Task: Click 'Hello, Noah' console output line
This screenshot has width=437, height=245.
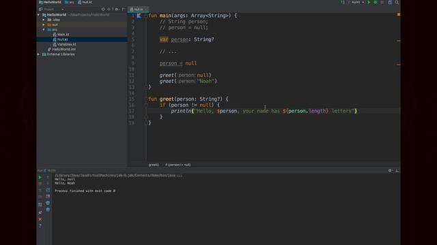Action: pyautogui.click(x=65, y=183)
